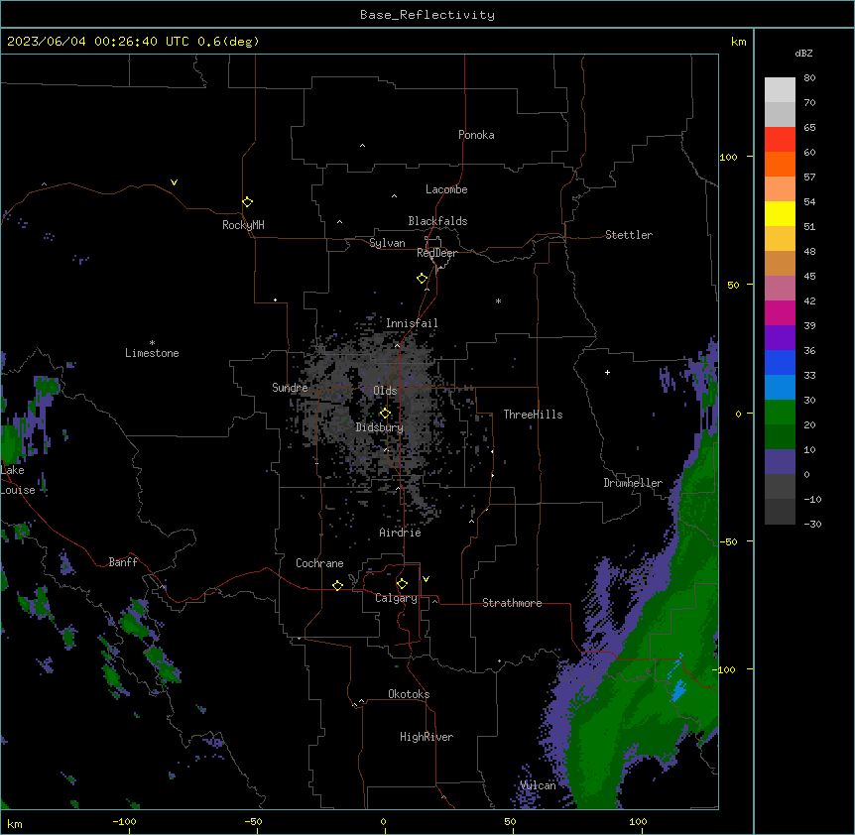Select the Olds label

click(x=385, y=391)
